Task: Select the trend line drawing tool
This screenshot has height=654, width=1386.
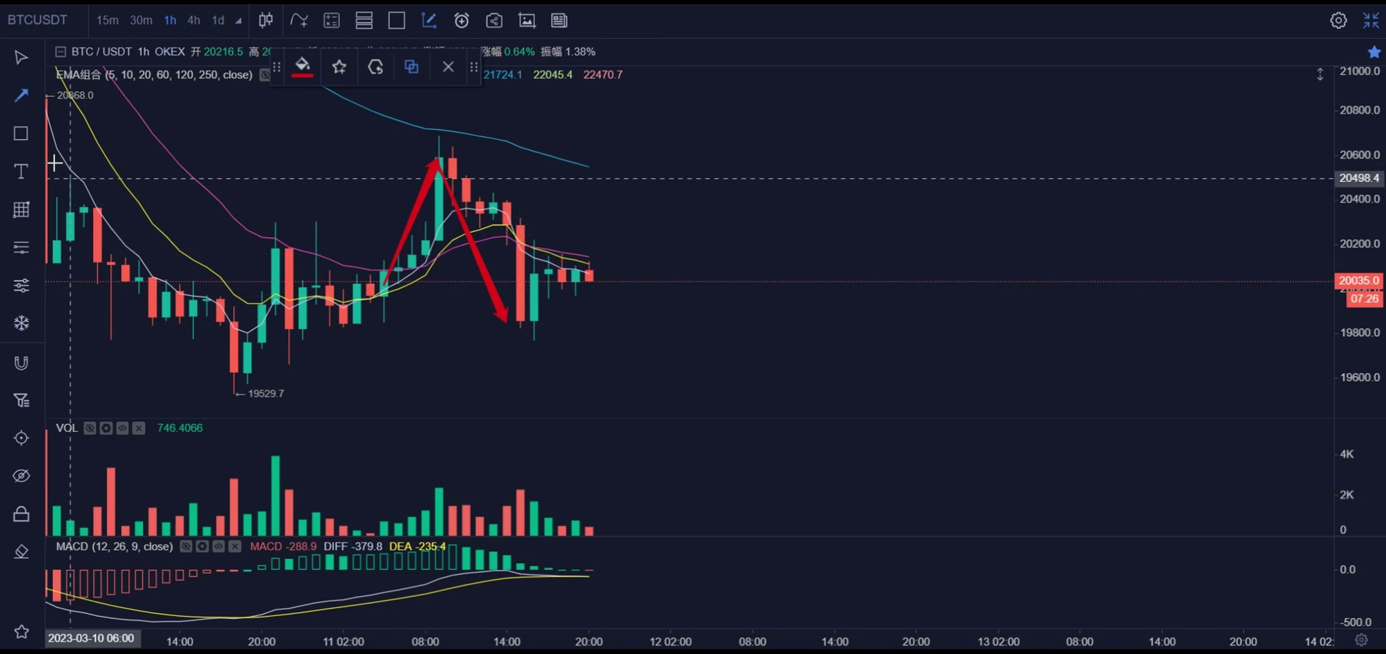Action: [21, 95]
